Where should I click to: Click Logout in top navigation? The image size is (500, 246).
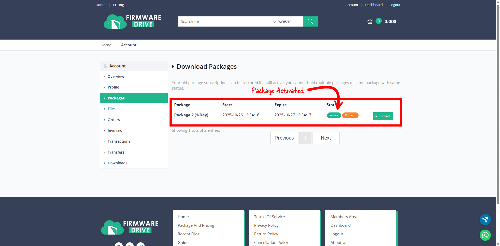point(395,5)
